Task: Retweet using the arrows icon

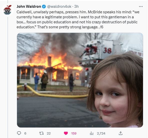Action: click(41, 133)
